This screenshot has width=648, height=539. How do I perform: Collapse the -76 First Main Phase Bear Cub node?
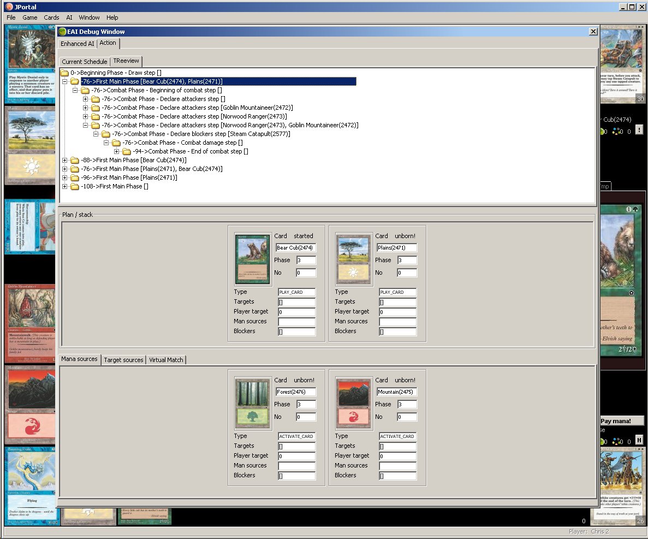point(65,81)
